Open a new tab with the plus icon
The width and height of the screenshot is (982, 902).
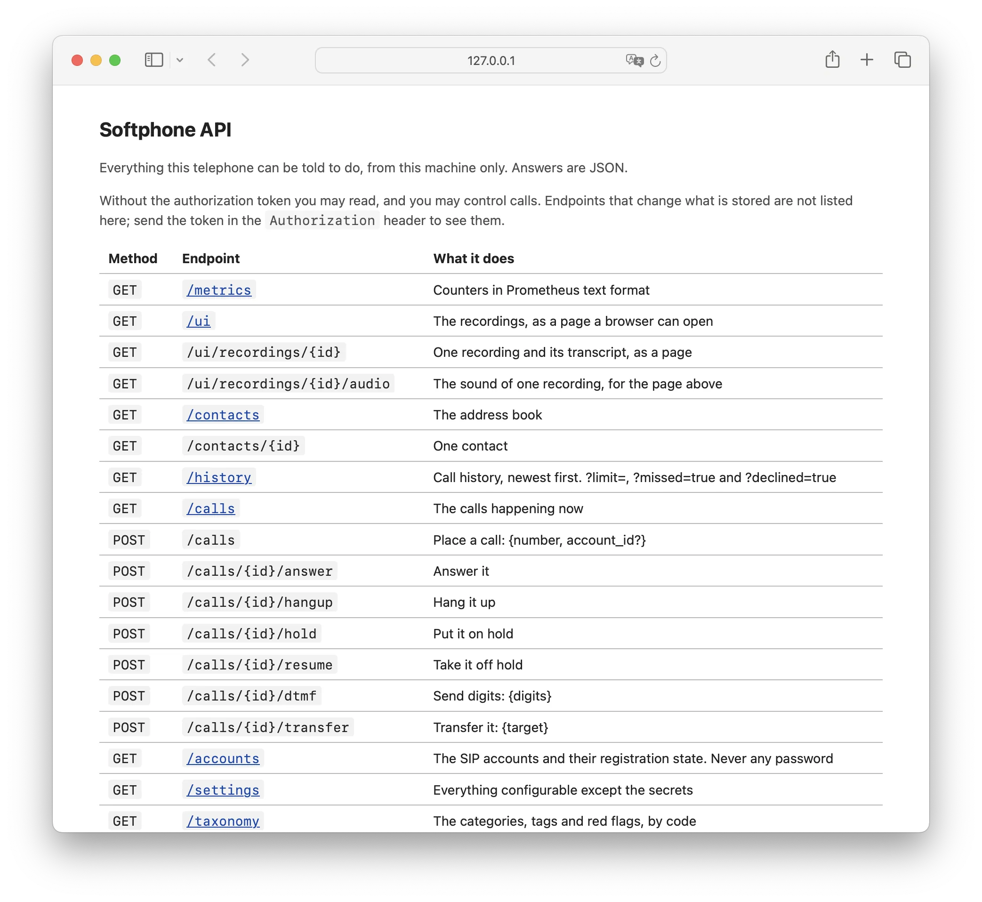[x=867, y=60]
